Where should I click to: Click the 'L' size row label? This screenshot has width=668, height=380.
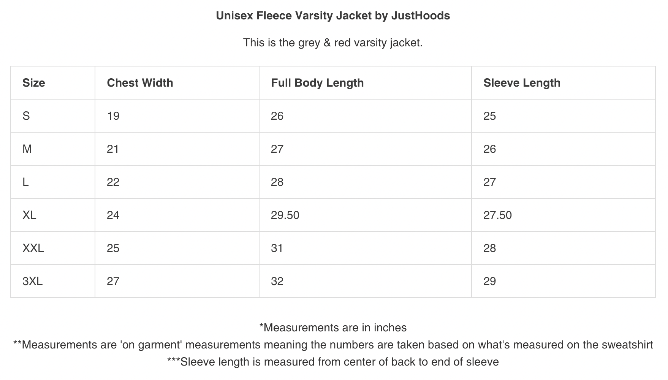point(25,182)
